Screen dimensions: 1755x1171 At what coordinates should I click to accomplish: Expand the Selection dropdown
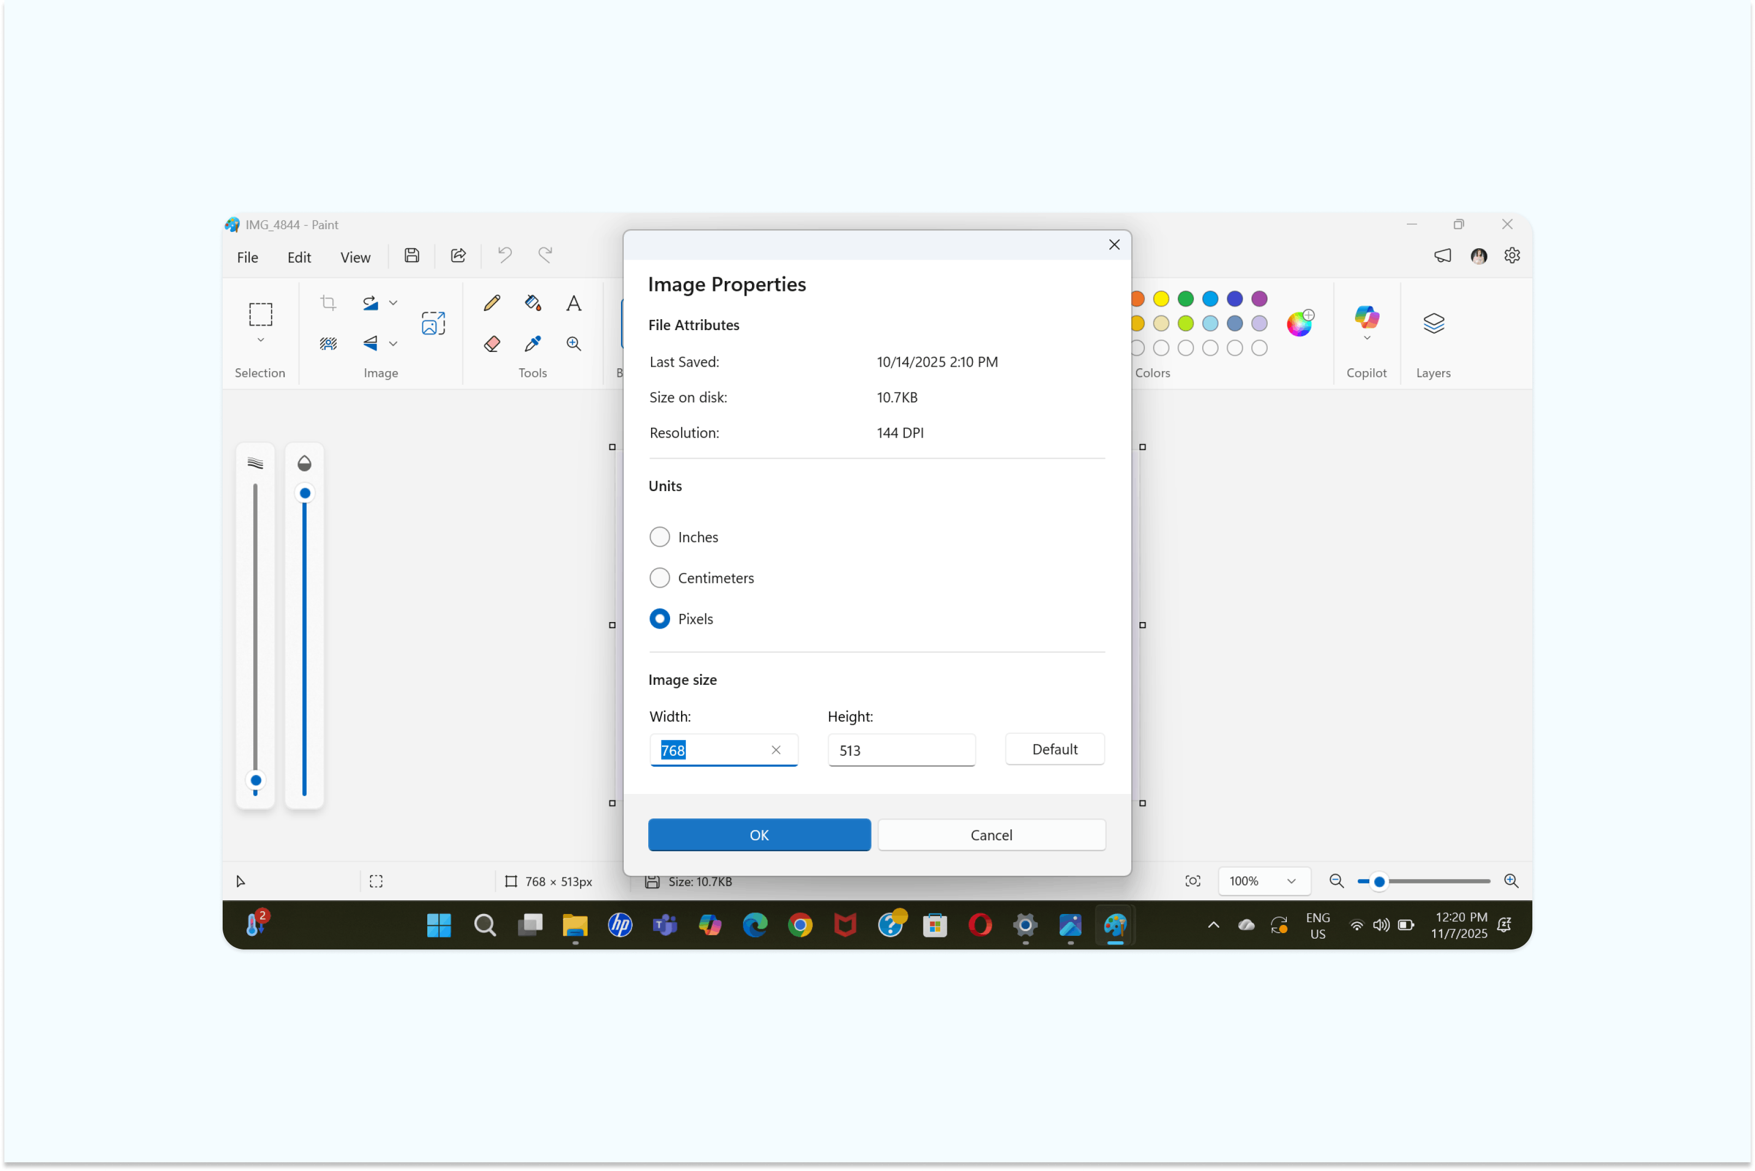(x=260, y=339)
